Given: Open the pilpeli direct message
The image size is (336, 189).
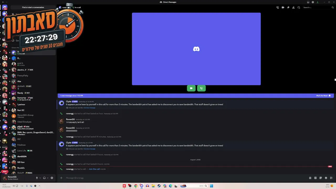Looking at the screenshot, I should (x=33, y=128).
